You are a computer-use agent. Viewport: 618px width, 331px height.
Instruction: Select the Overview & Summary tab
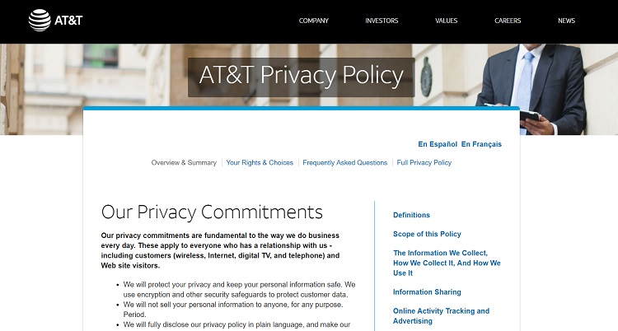[184, 163]
